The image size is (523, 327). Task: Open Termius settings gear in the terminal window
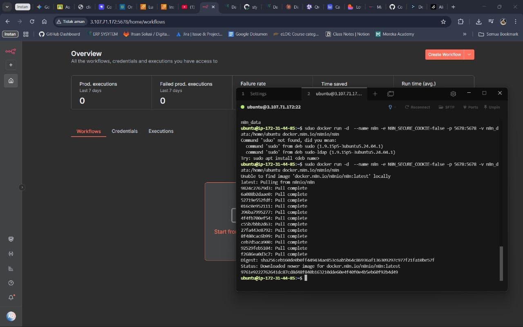[453, 94]
